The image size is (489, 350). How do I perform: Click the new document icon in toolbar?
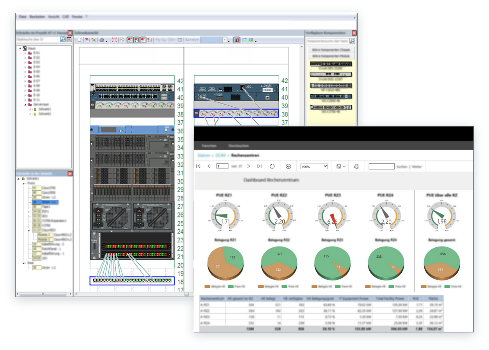79,40
